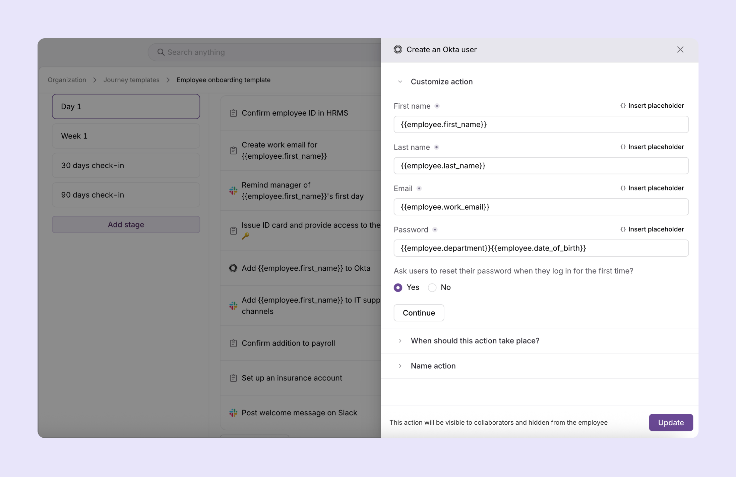The image size is (736, 477).
Task: Select the Slack icon next to Remind manager task
Action: [x=233, y=191]
